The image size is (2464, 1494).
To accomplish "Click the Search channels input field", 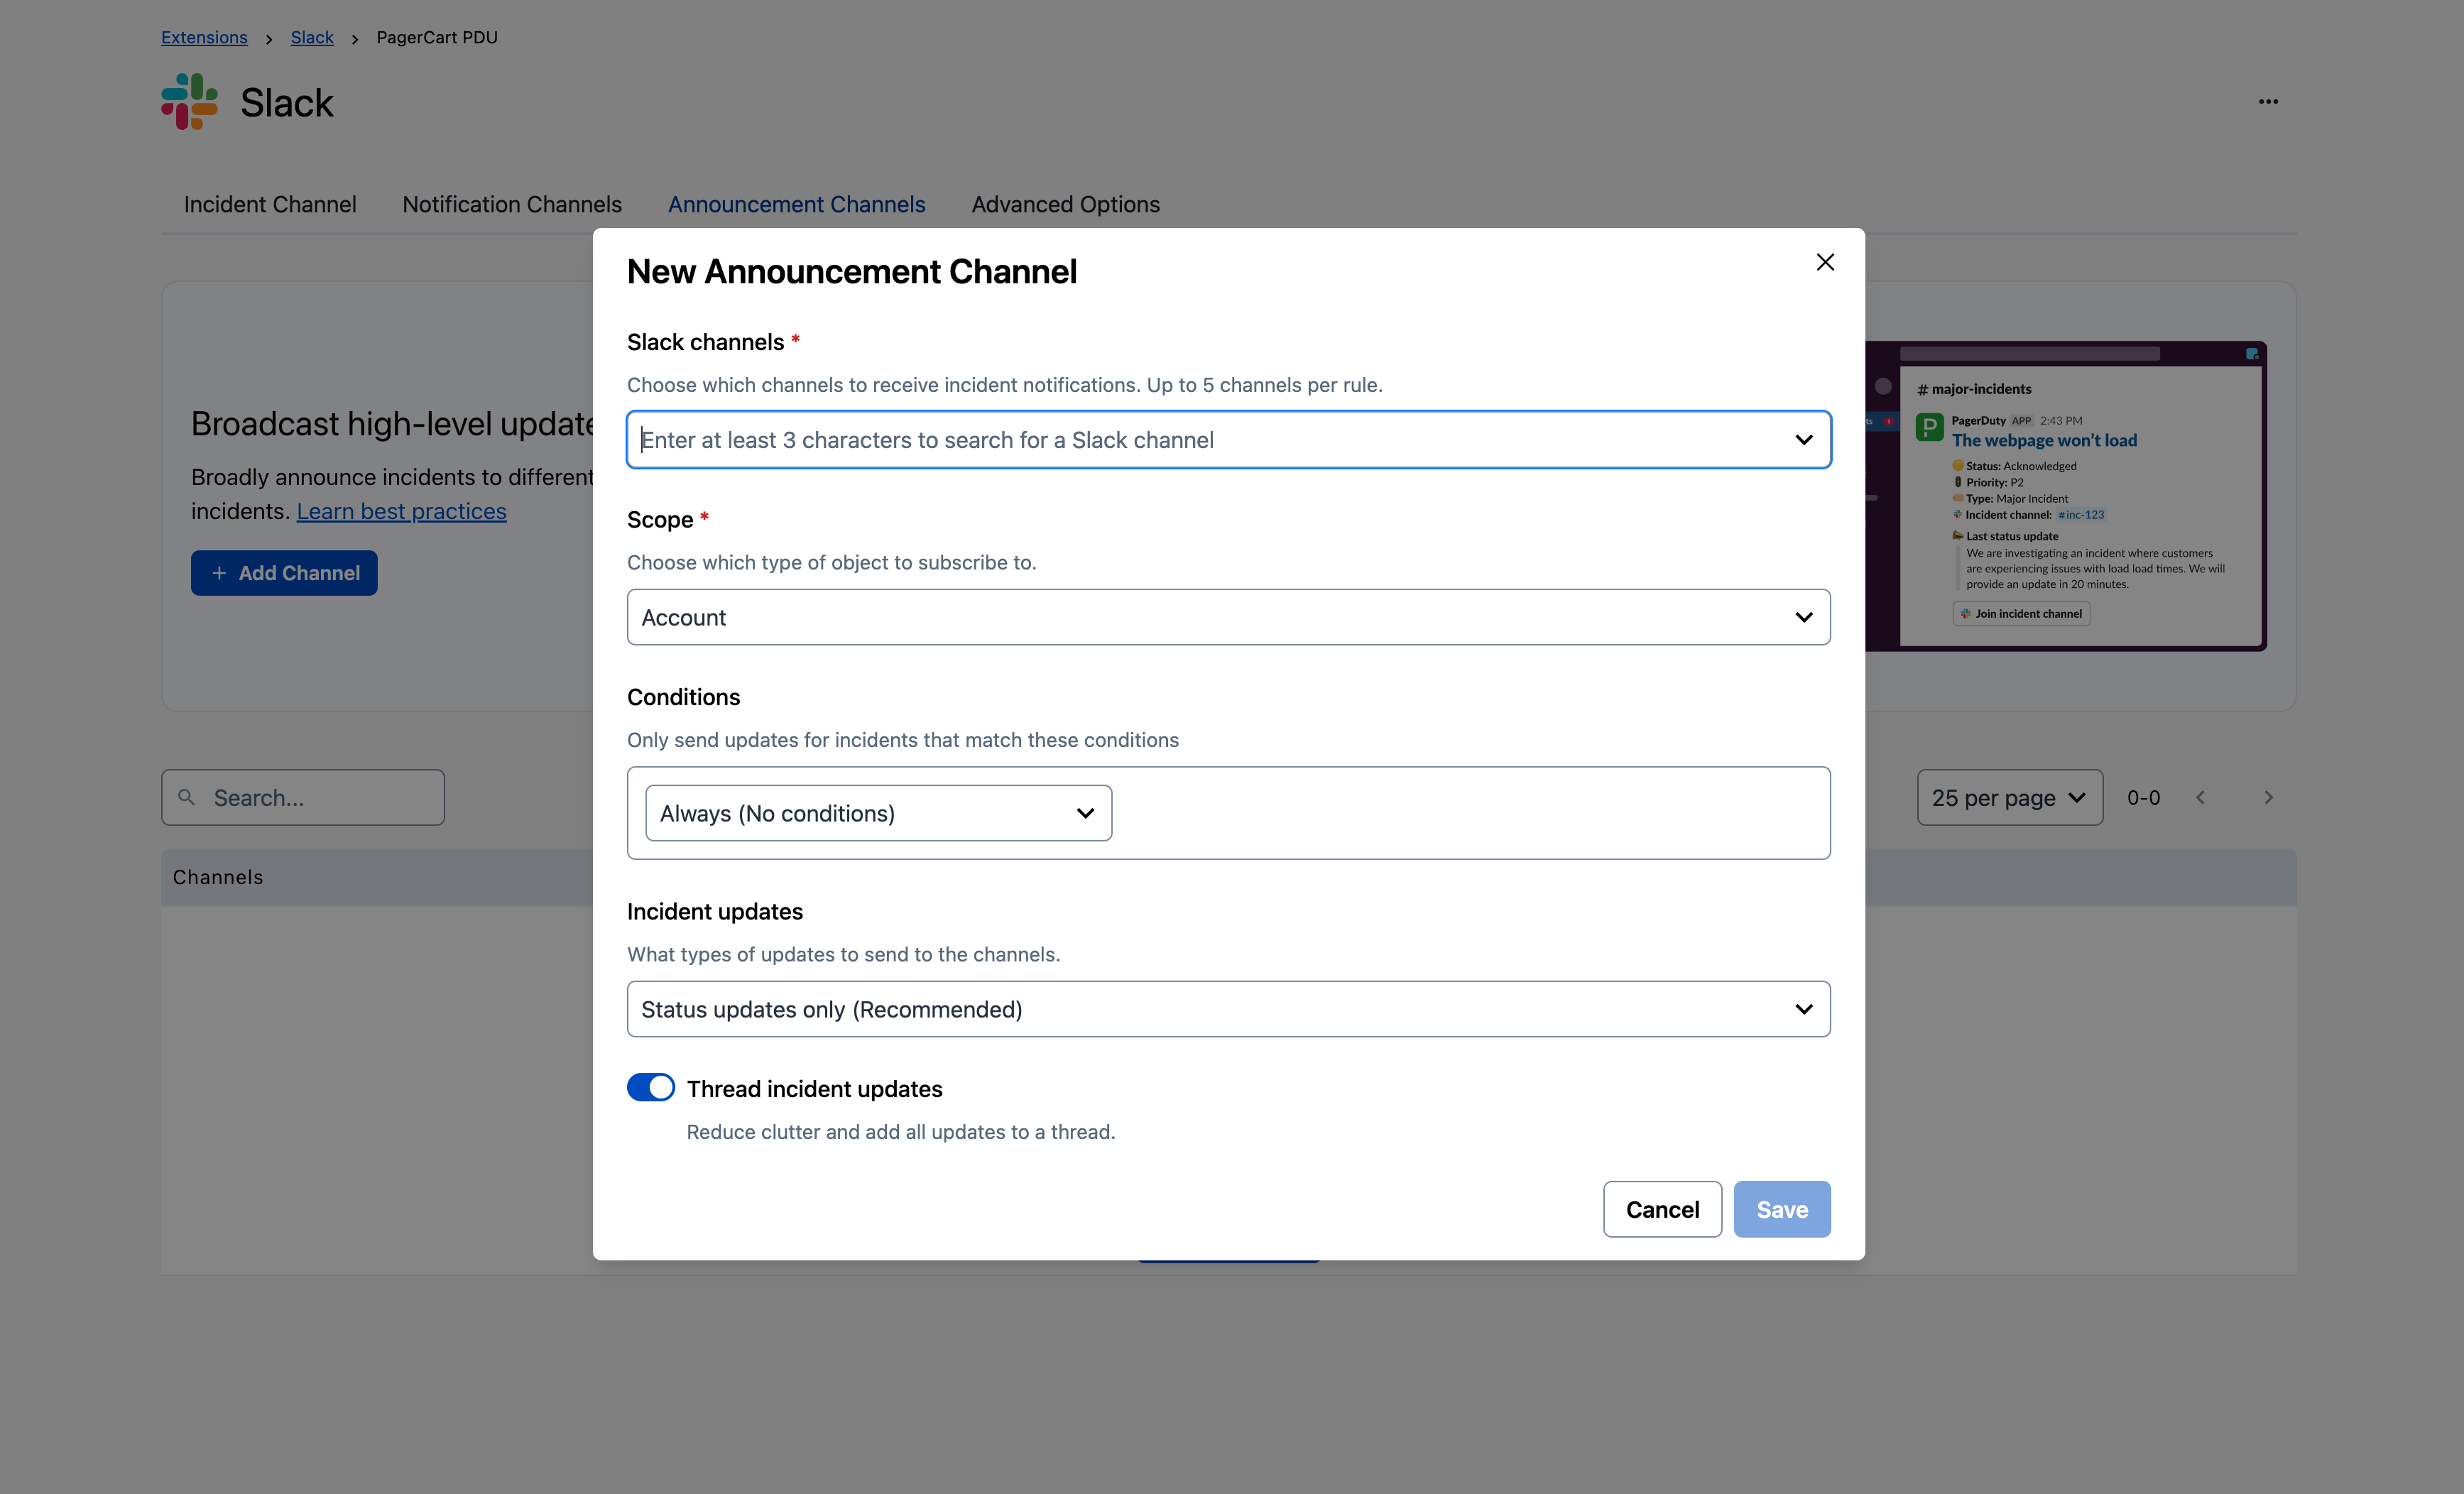I will pyautogui.click(x=303, y=797).
